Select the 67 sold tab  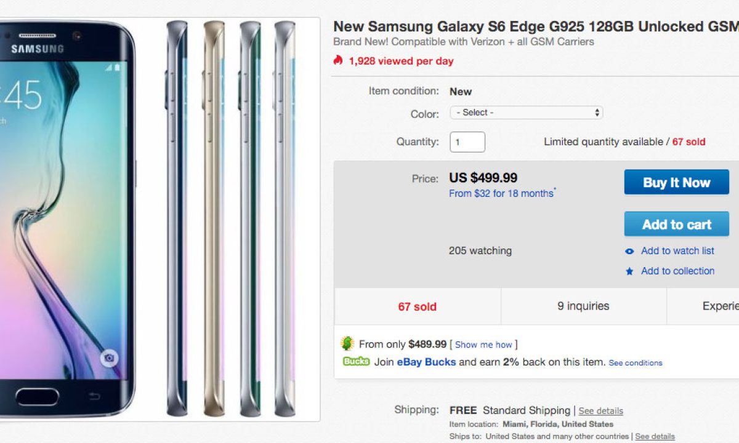pos(417,306)
